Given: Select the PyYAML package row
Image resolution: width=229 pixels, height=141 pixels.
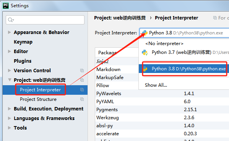Looking at the screenshot, I should click(162, 101).
